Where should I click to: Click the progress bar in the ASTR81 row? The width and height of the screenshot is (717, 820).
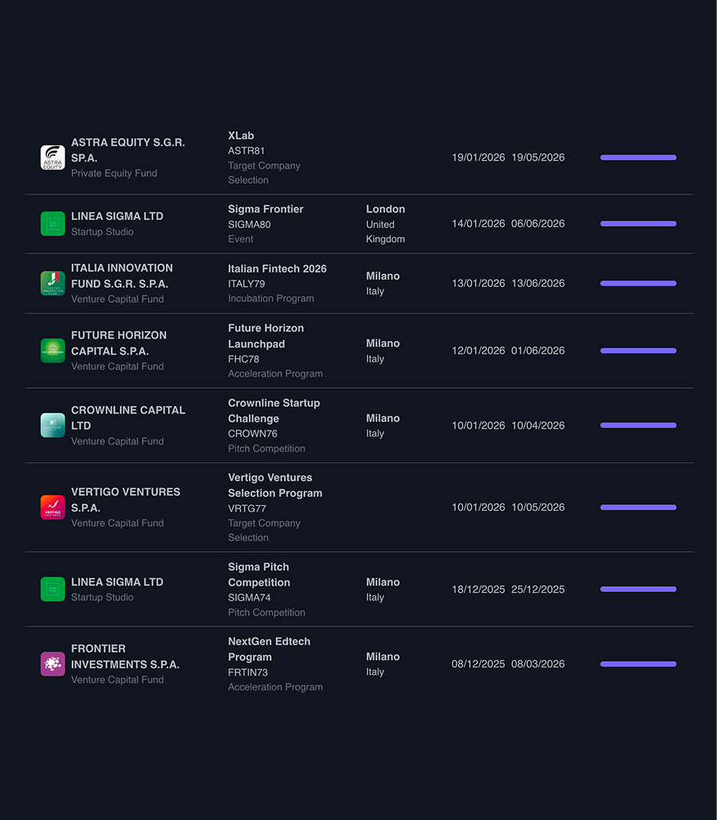coord(638,157)
